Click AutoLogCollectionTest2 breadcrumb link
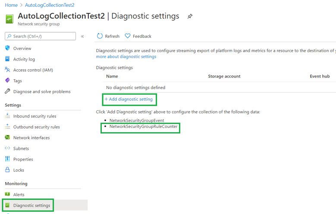Viewport: 336px width, 214px height. click(x=50, y=5)
